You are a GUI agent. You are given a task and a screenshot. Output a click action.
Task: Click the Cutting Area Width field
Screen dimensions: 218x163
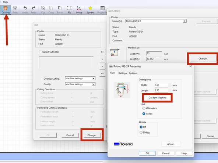[x=161, y=85]
